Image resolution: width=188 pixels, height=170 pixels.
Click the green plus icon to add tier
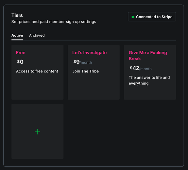pyautogui.click(x=37, y=132)
